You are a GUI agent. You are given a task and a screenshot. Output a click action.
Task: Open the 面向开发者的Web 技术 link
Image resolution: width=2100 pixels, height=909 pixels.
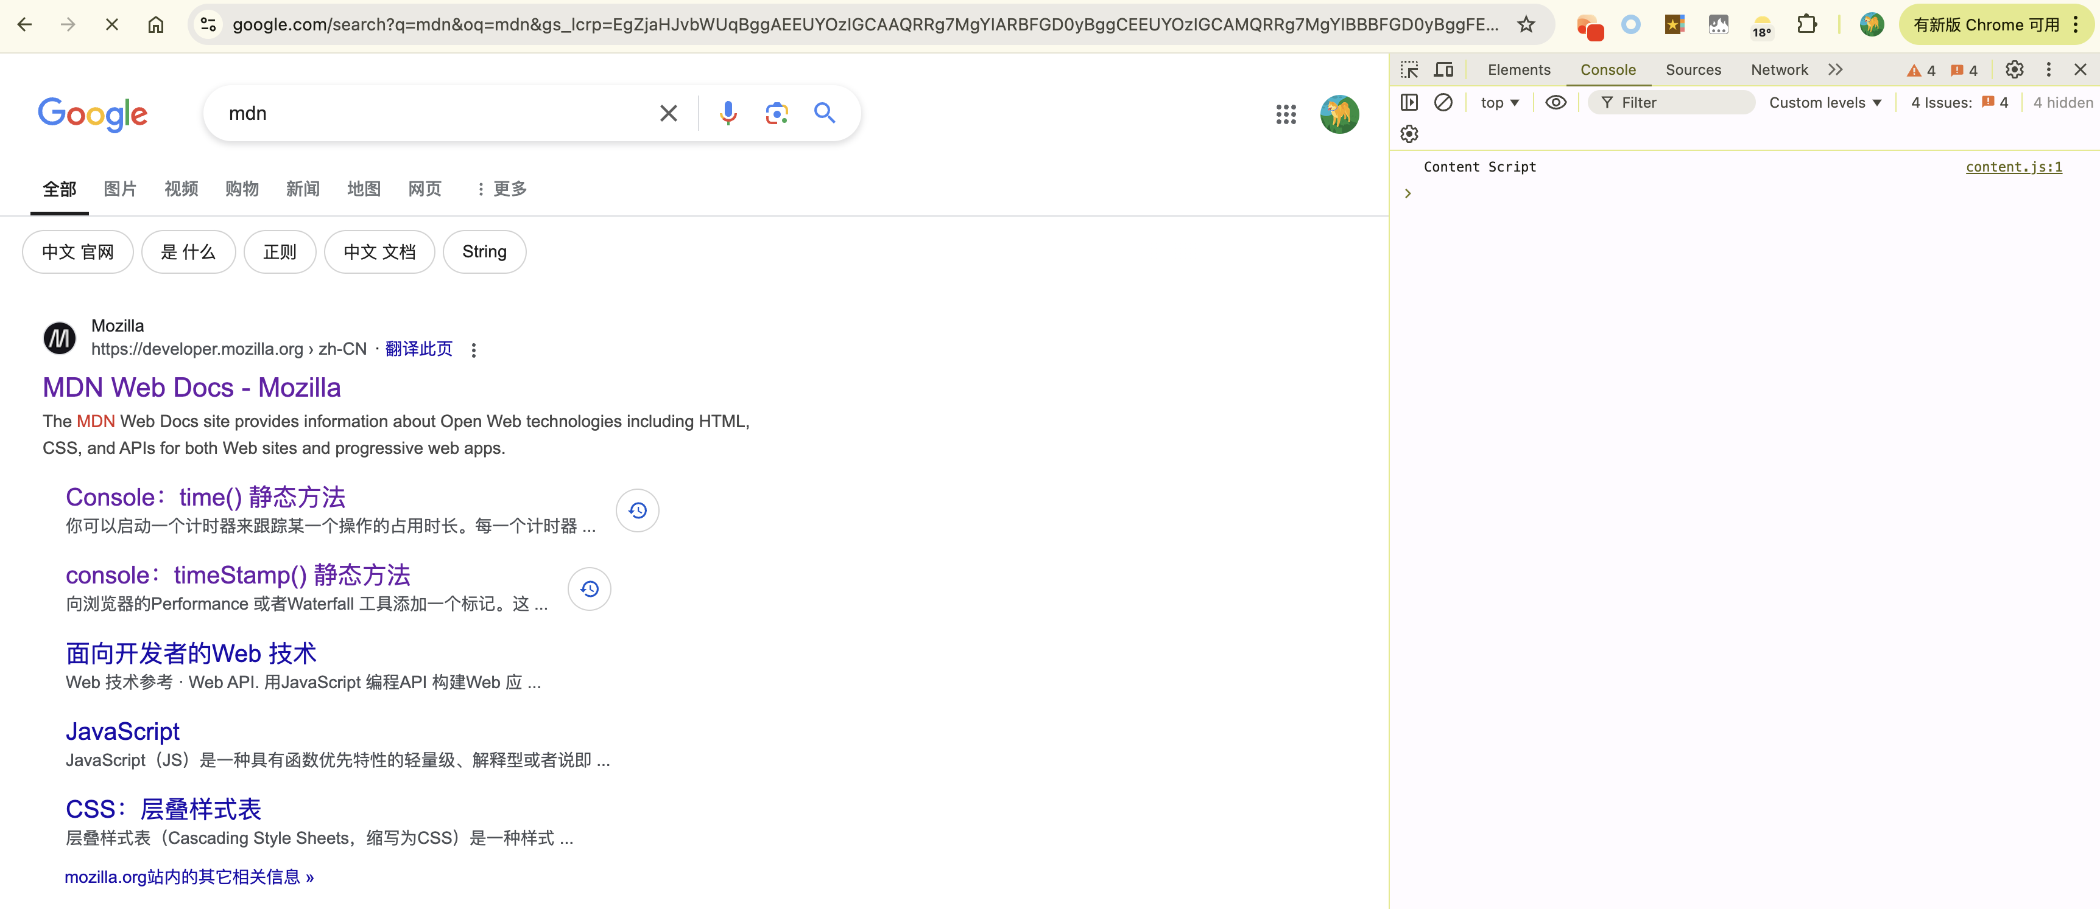point(191,653)
